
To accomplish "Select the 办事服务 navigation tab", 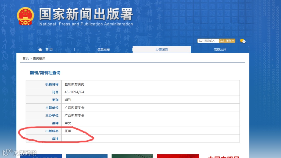I will click(162, 49).
